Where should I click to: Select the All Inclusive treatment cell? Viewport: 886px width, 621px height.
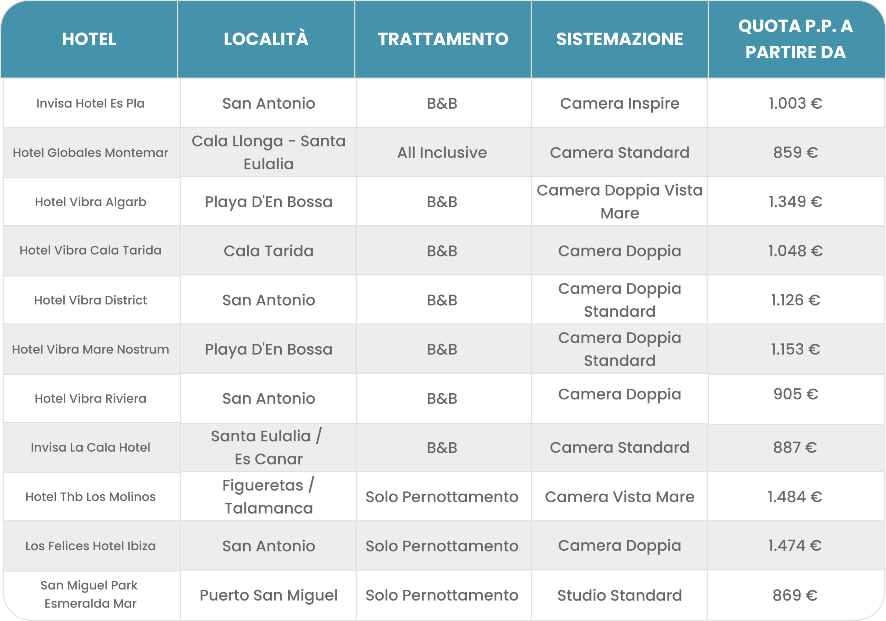point(442,152)
